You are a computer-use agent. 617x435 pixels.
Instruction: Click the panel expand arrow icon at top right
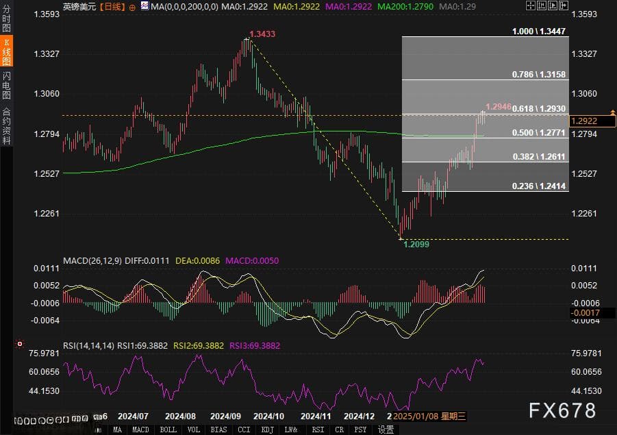(564, 5)
